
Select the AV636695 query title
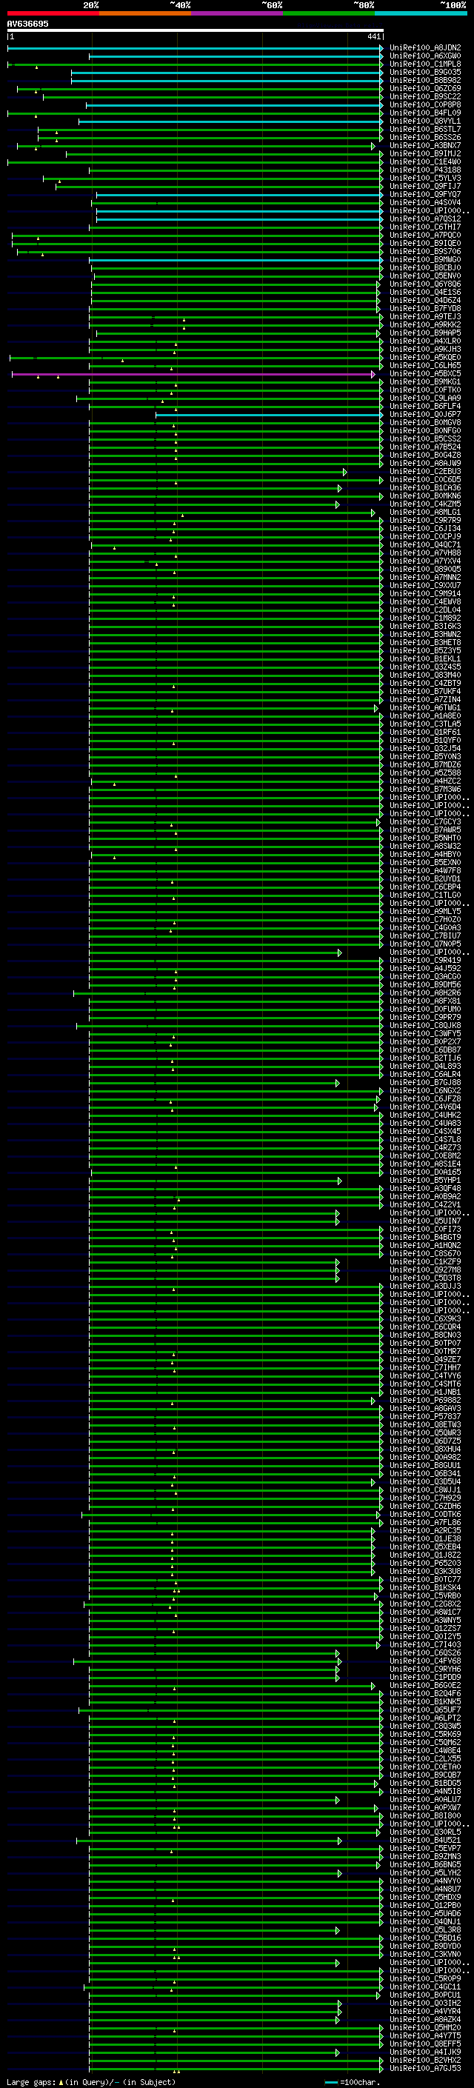(27, 24)
